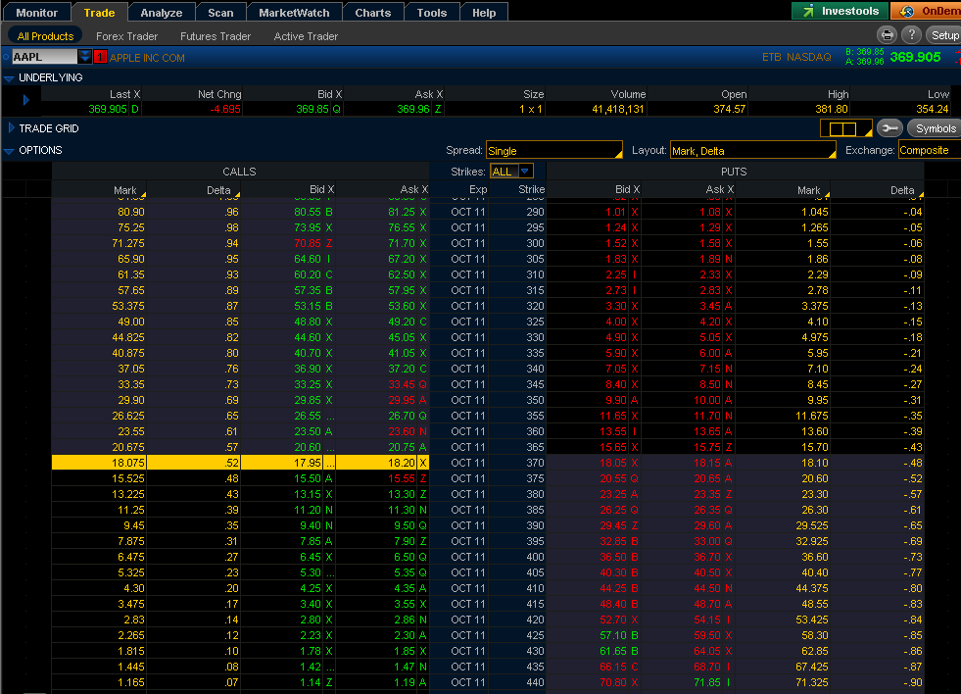Switch to the Analyze tab

pos(161,13)
